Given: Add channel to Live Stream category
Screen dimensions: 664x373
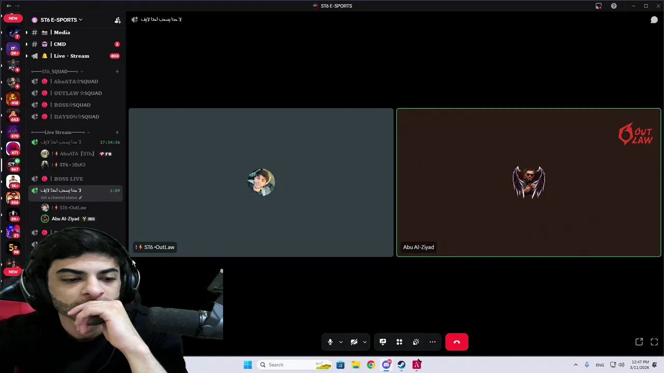Looking at the screenshot, I should (x=117, y=132).
